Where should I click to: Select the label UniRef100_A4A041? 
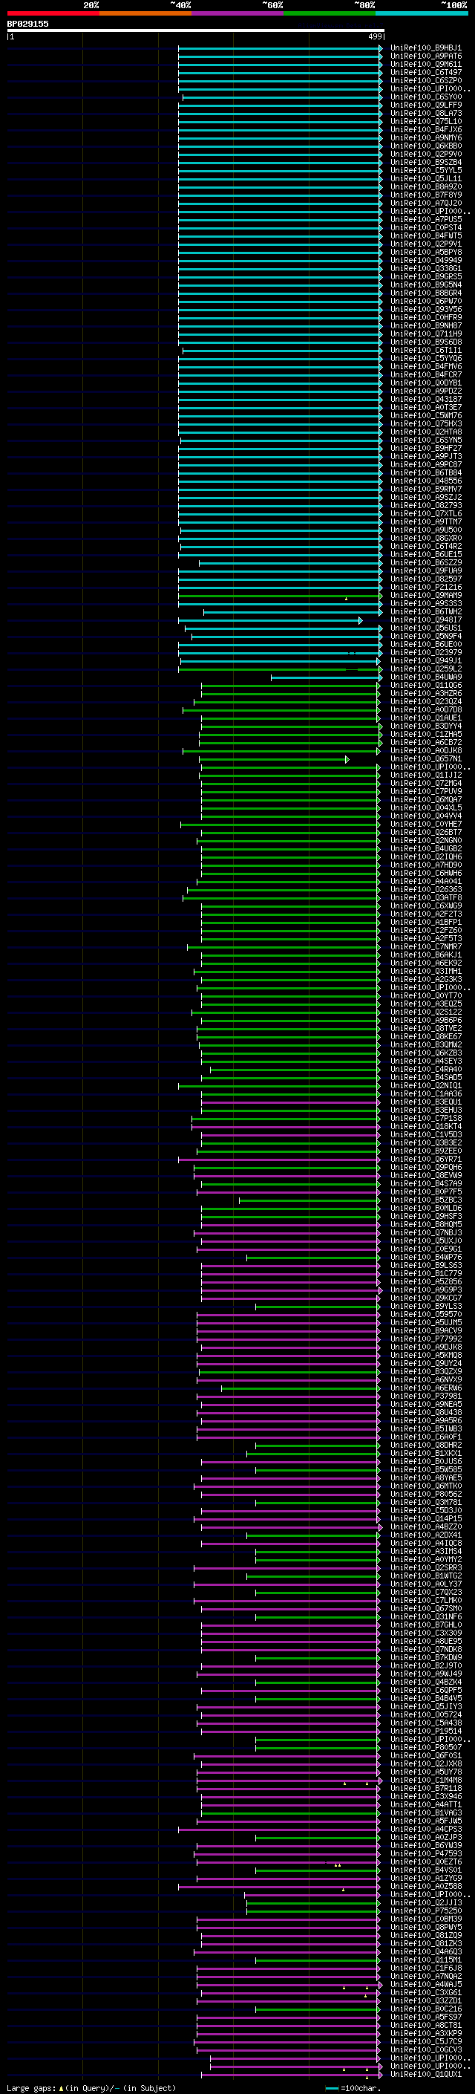point(425,881)
